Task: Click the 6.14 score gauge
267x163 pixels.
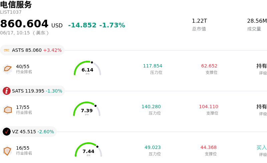Action: coord(87,68)
